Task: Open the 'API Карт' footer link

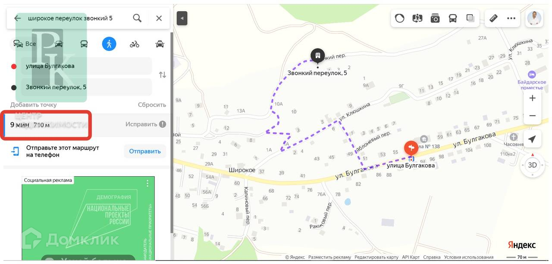Action: [x=411, y=257]
